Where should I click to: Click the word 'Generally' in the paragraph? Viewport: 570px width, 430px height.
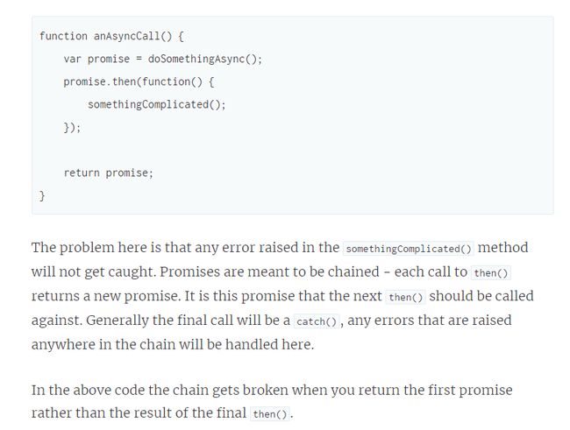117,321
